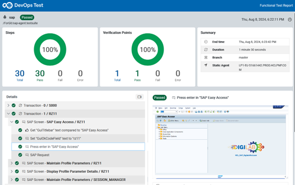The height and width of the screenshot is (185, 295).
Task: Select the SAP Request step
Action: 78,155
